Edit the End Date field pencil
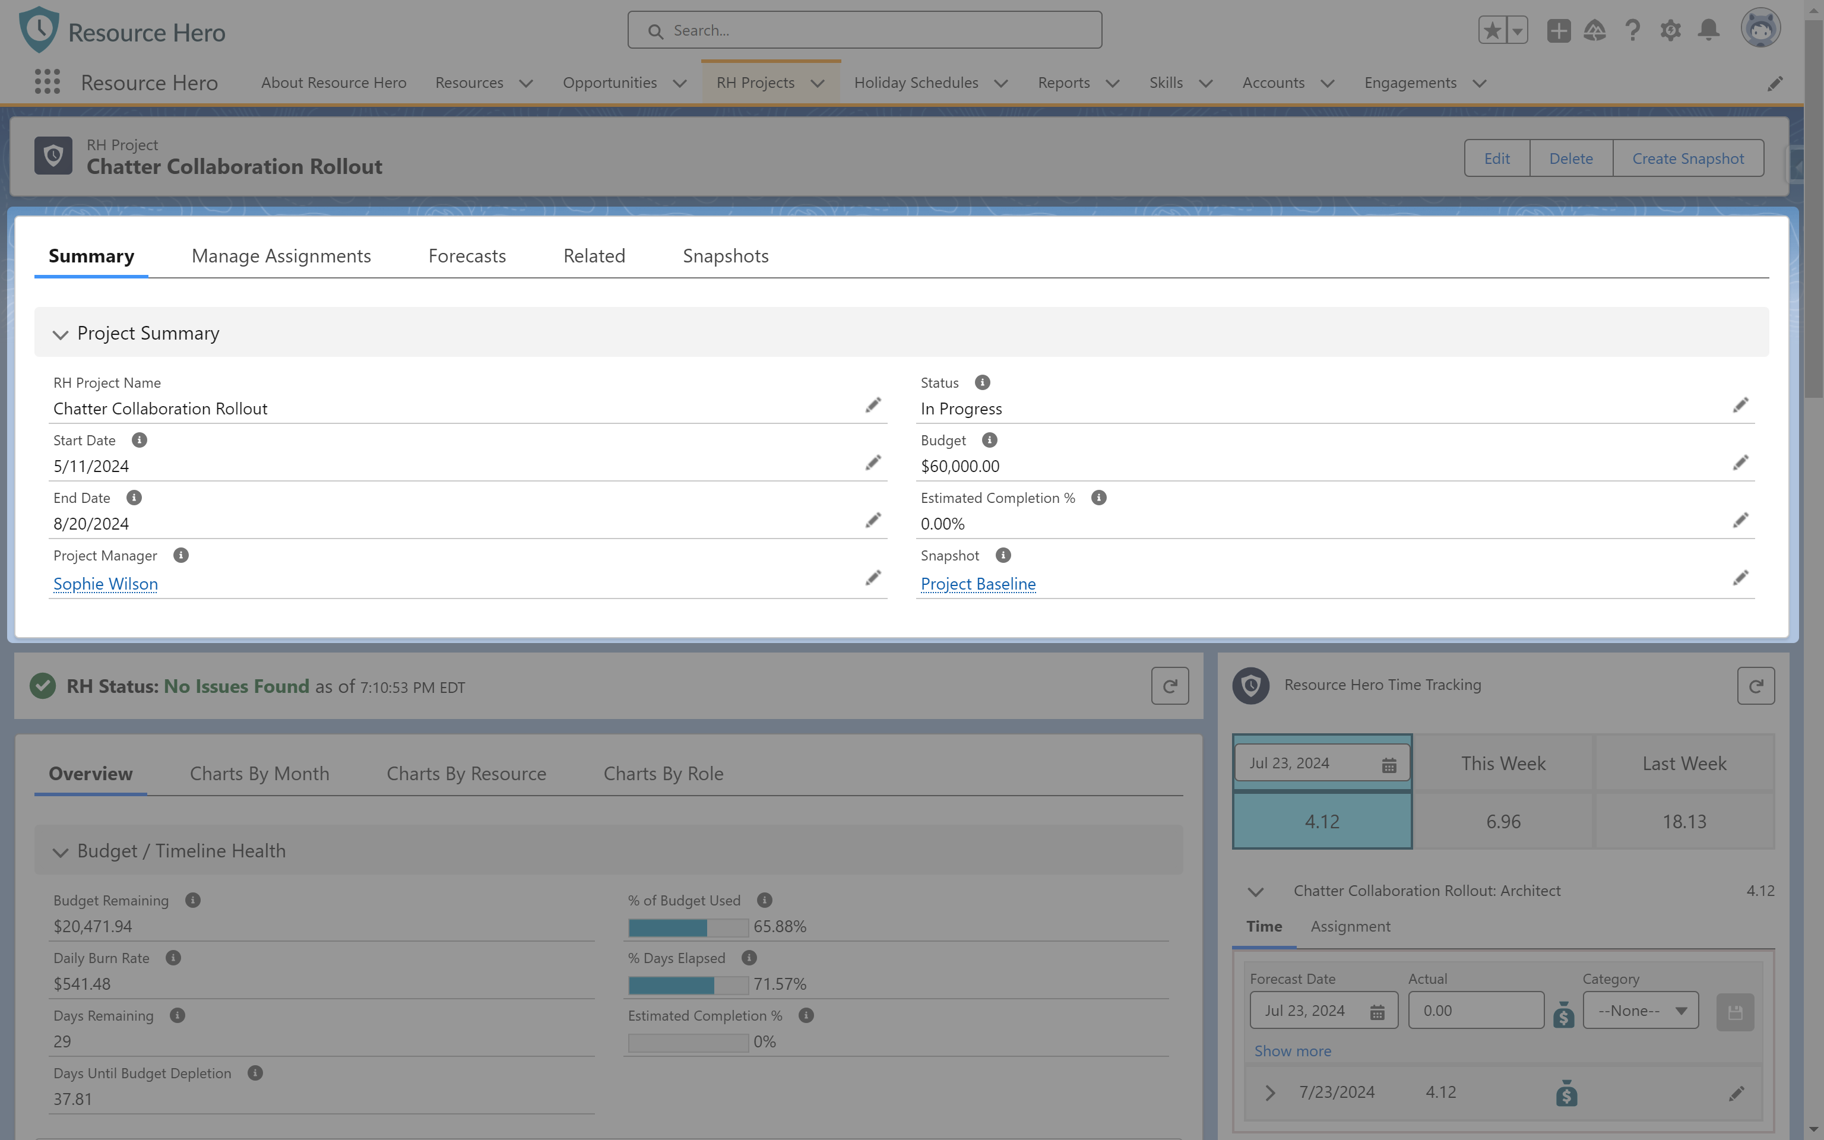This screenshot has height=1140, width=1824. tap(873, 520)
